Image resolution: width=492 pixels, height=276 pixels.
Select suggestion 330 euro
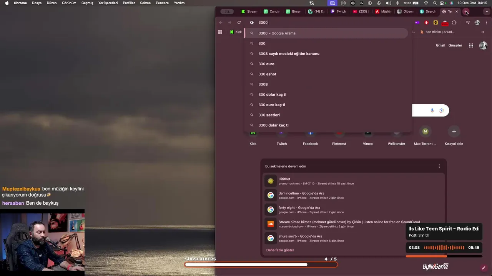pyautogui.click(x=326, y=64)
